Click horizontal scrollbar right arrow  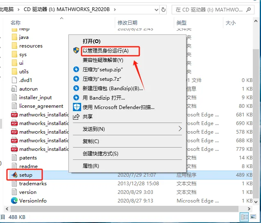(249, 209)
